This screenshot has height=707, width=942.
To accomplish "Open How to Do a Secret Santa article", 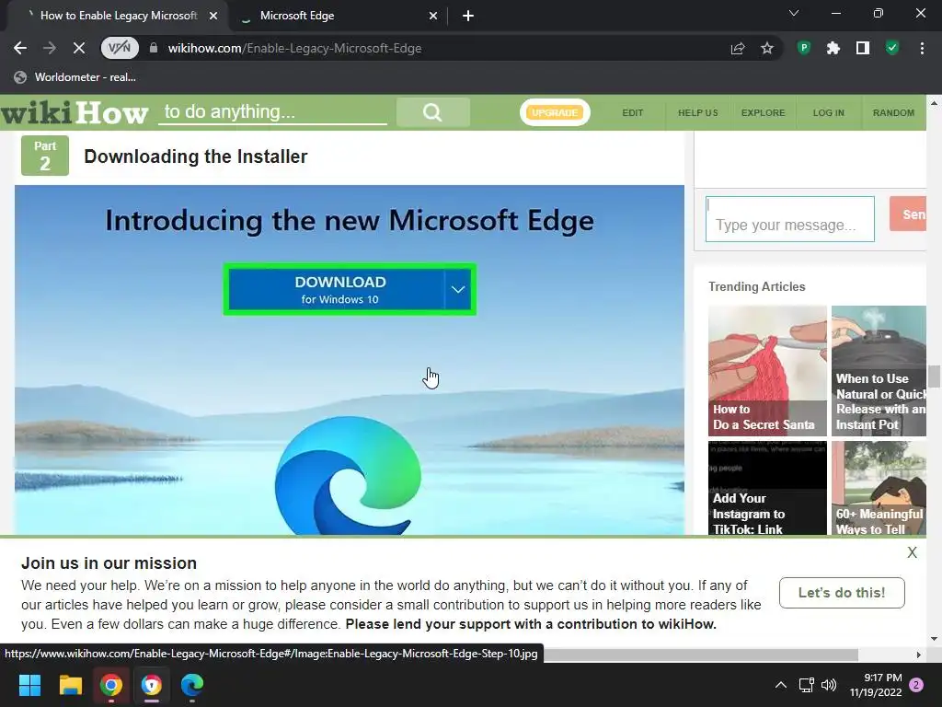I will pos(767,370).
